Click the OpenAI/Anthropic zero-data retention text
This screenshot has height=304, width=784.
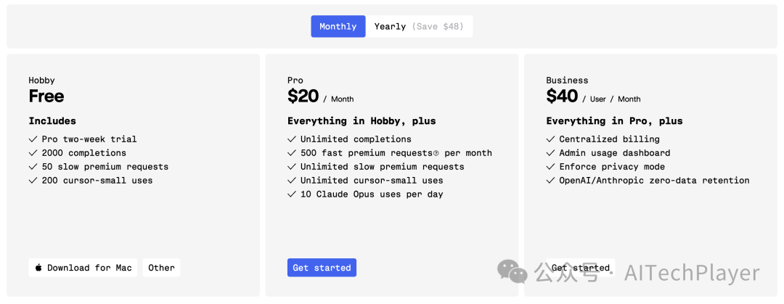pos(654,180)
